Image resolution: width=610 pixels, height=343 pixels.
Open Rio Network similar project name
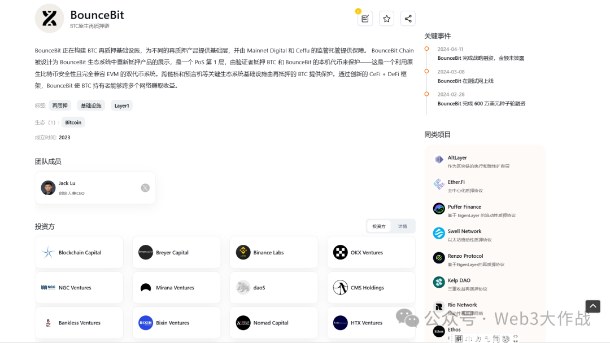tap(462, 305)
